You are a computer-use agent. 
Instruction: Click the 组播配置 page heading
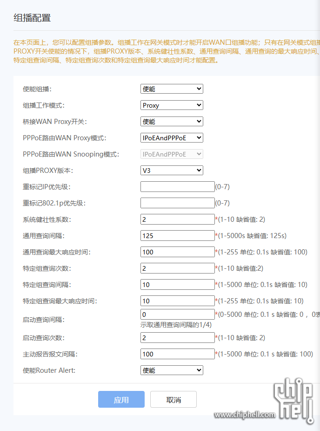pyautogui.click(x=32, y=18)
